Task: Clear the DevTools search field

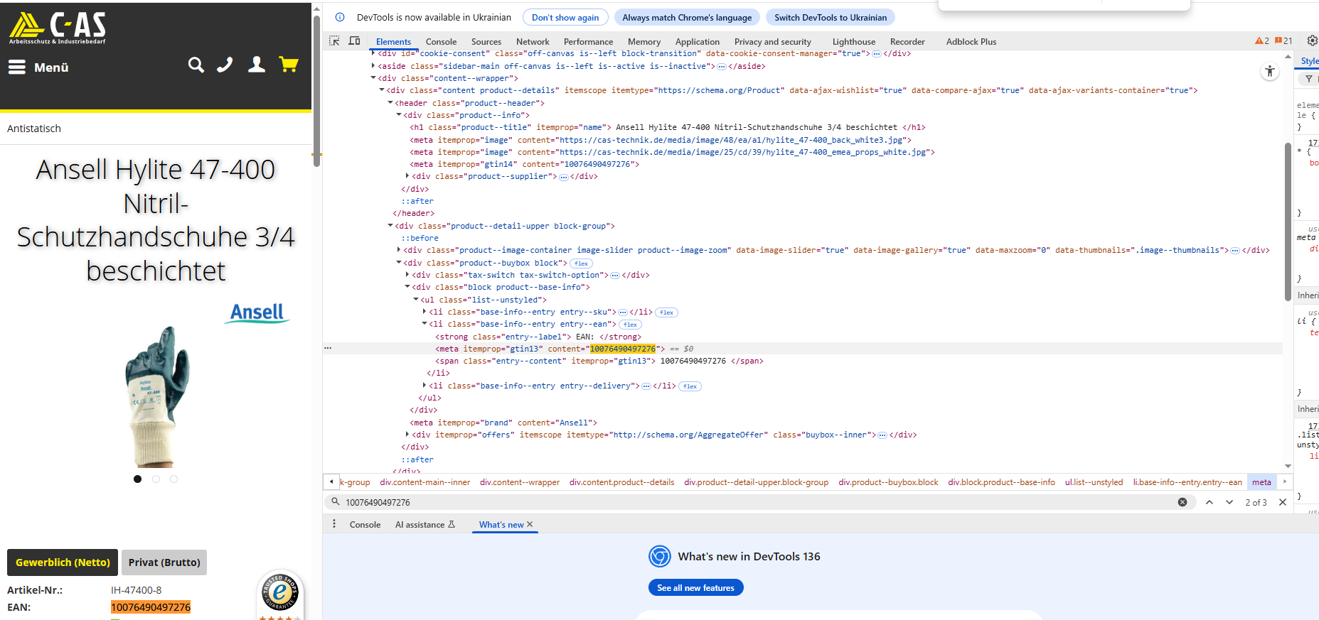Action: tap(1182, 502)
